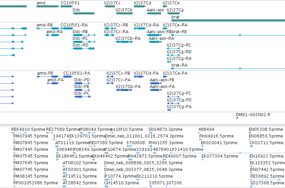Select the l(2)37Cg-RC transcript
The width and height of the screenshot is (285, 188).
point(173,49)
